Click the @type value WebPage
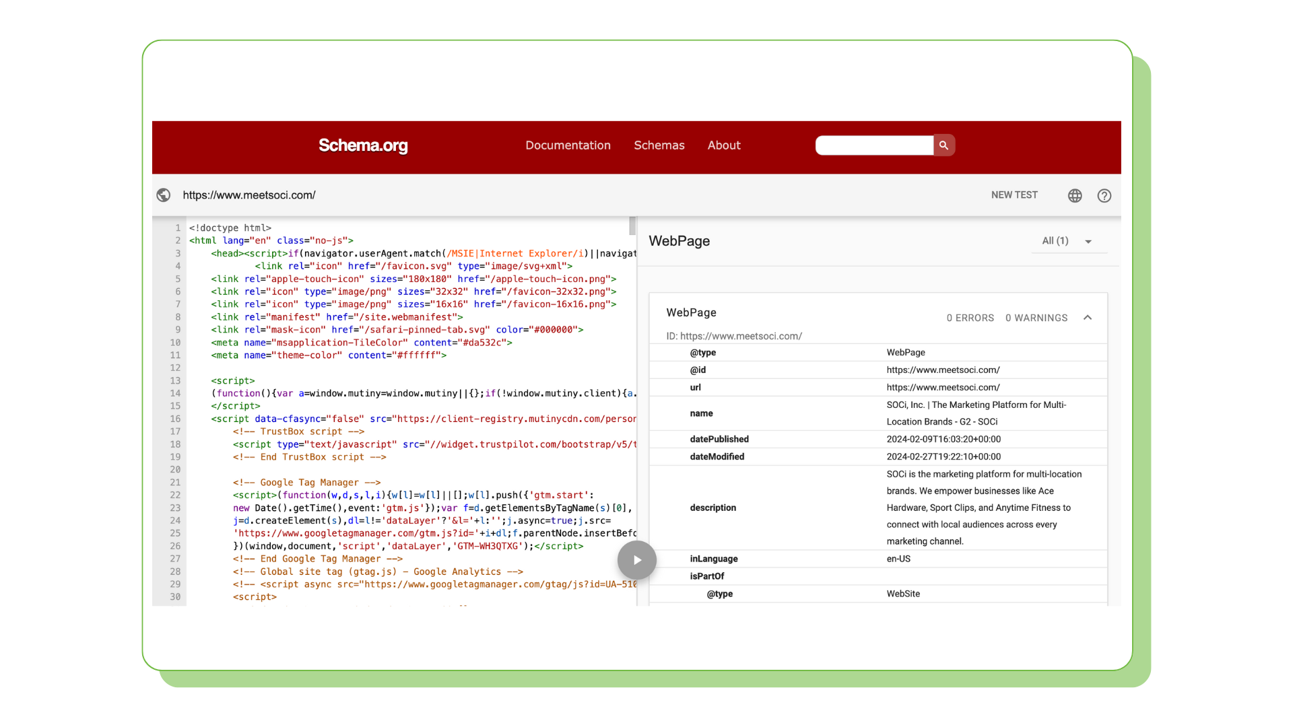The height and width of the screenshot is (727, 1293). 906,353
